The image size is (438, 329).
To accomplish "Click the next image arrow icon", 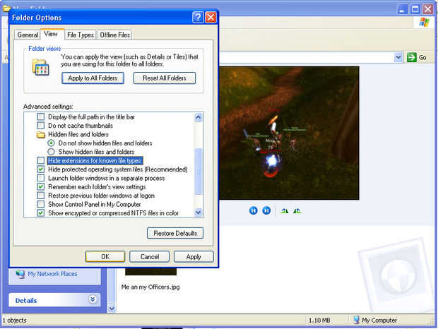I will click(266, 210).
